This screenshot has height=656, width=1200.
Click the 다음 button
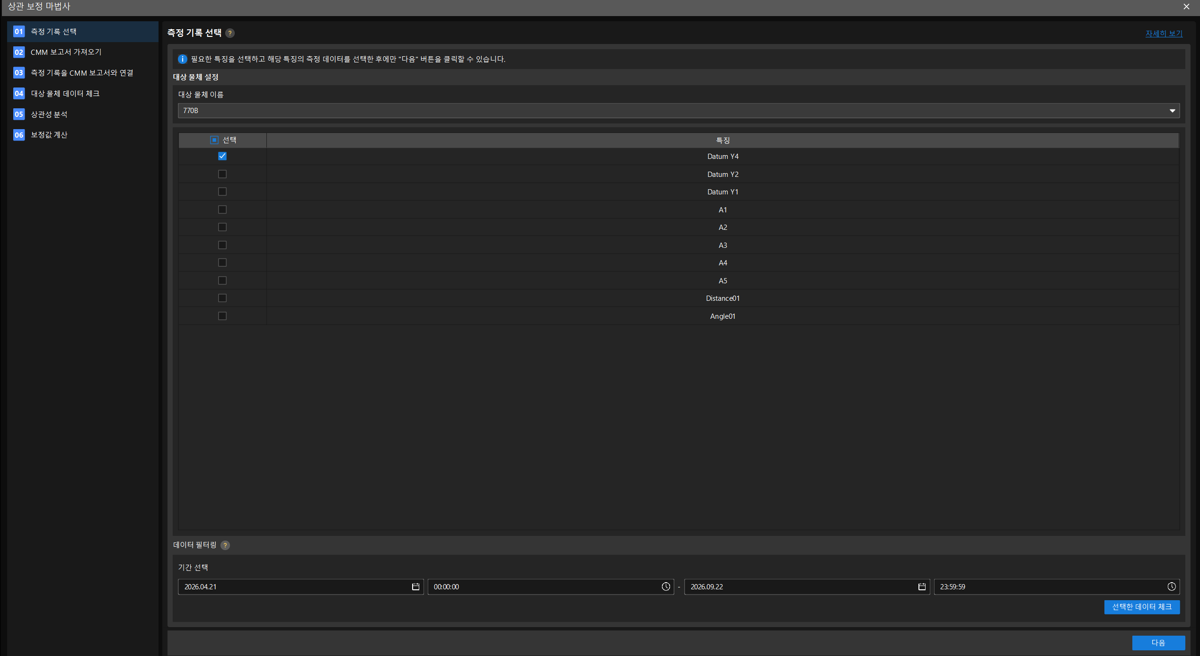pyautogui.click(x=1158, y=643)
